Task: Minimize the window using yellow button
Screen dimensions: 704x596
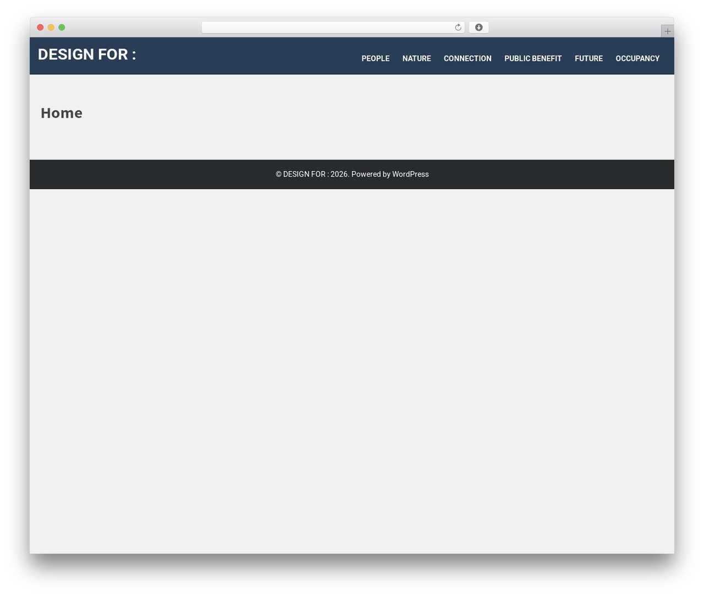Action: pos(51,27)
